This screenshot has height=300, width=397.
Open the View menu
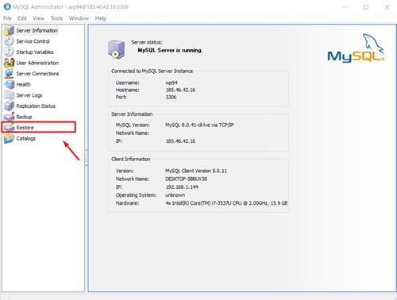point(39,18)
